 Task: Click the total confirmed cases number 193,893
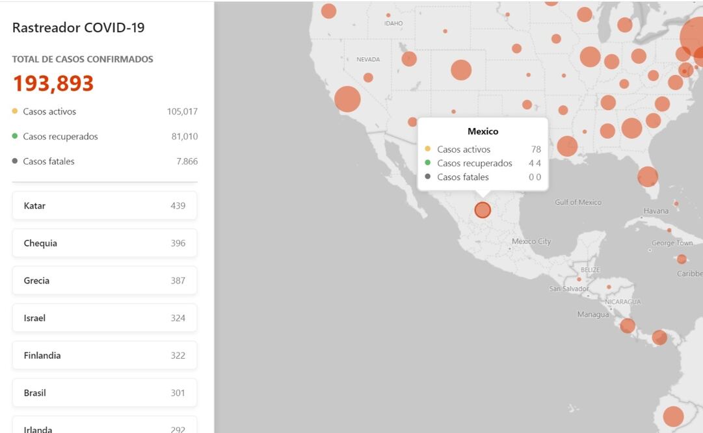point(52,83)
